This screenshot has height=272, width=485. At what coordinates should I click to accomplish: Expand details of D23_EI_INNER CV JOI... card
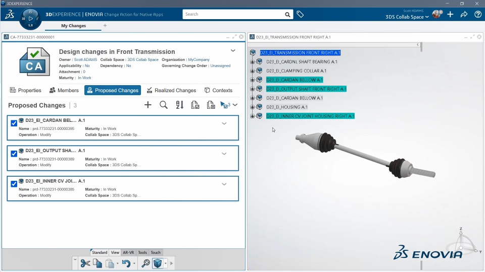point(224,184)
